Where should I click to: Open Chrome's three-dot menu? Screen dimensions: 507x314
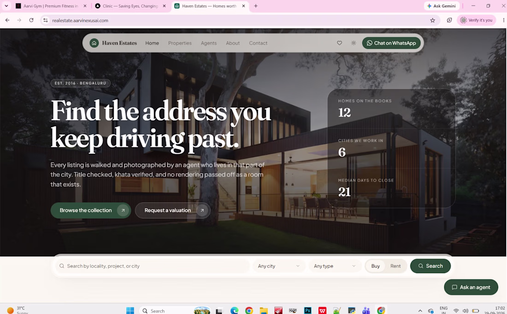(x=503, y=20)
